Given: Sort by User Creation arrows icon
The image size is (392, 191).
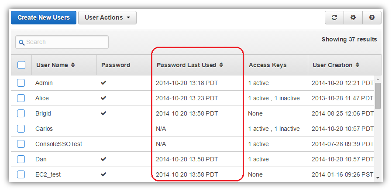Looking at the screenshot, I should (x=357, y=65).
